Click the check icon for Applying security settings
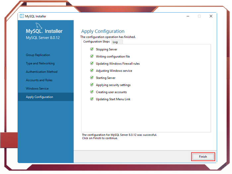Viewport: 232px width, 174px height. 91,85
